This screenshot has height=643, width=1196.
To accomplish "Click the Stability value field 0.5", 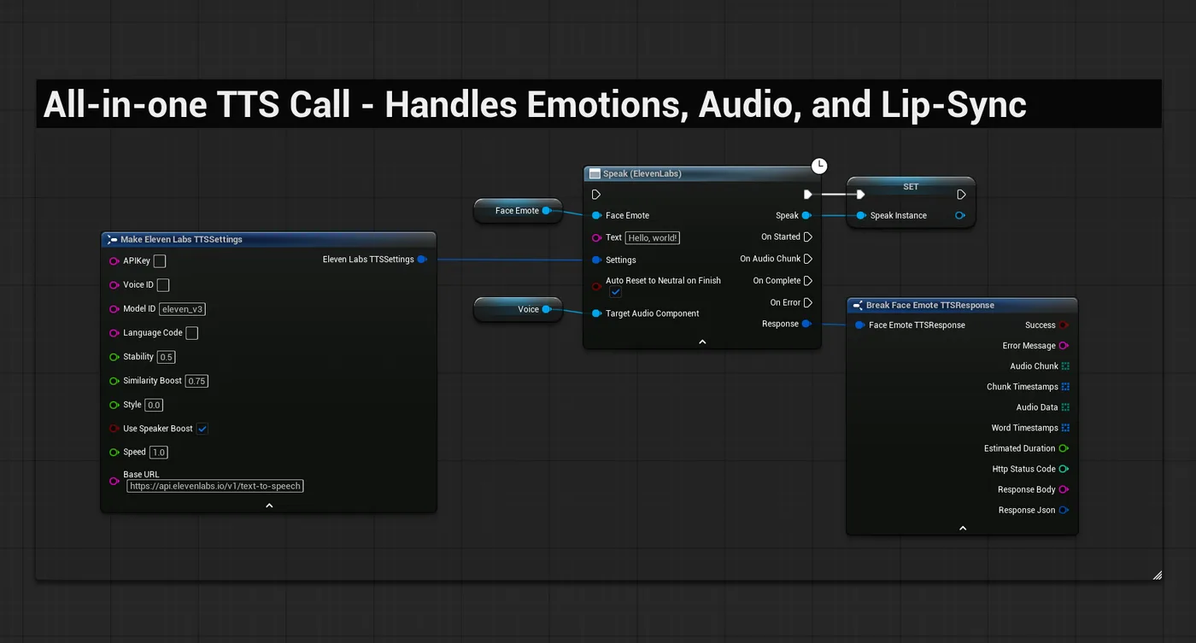I will [x=167, y=357].
